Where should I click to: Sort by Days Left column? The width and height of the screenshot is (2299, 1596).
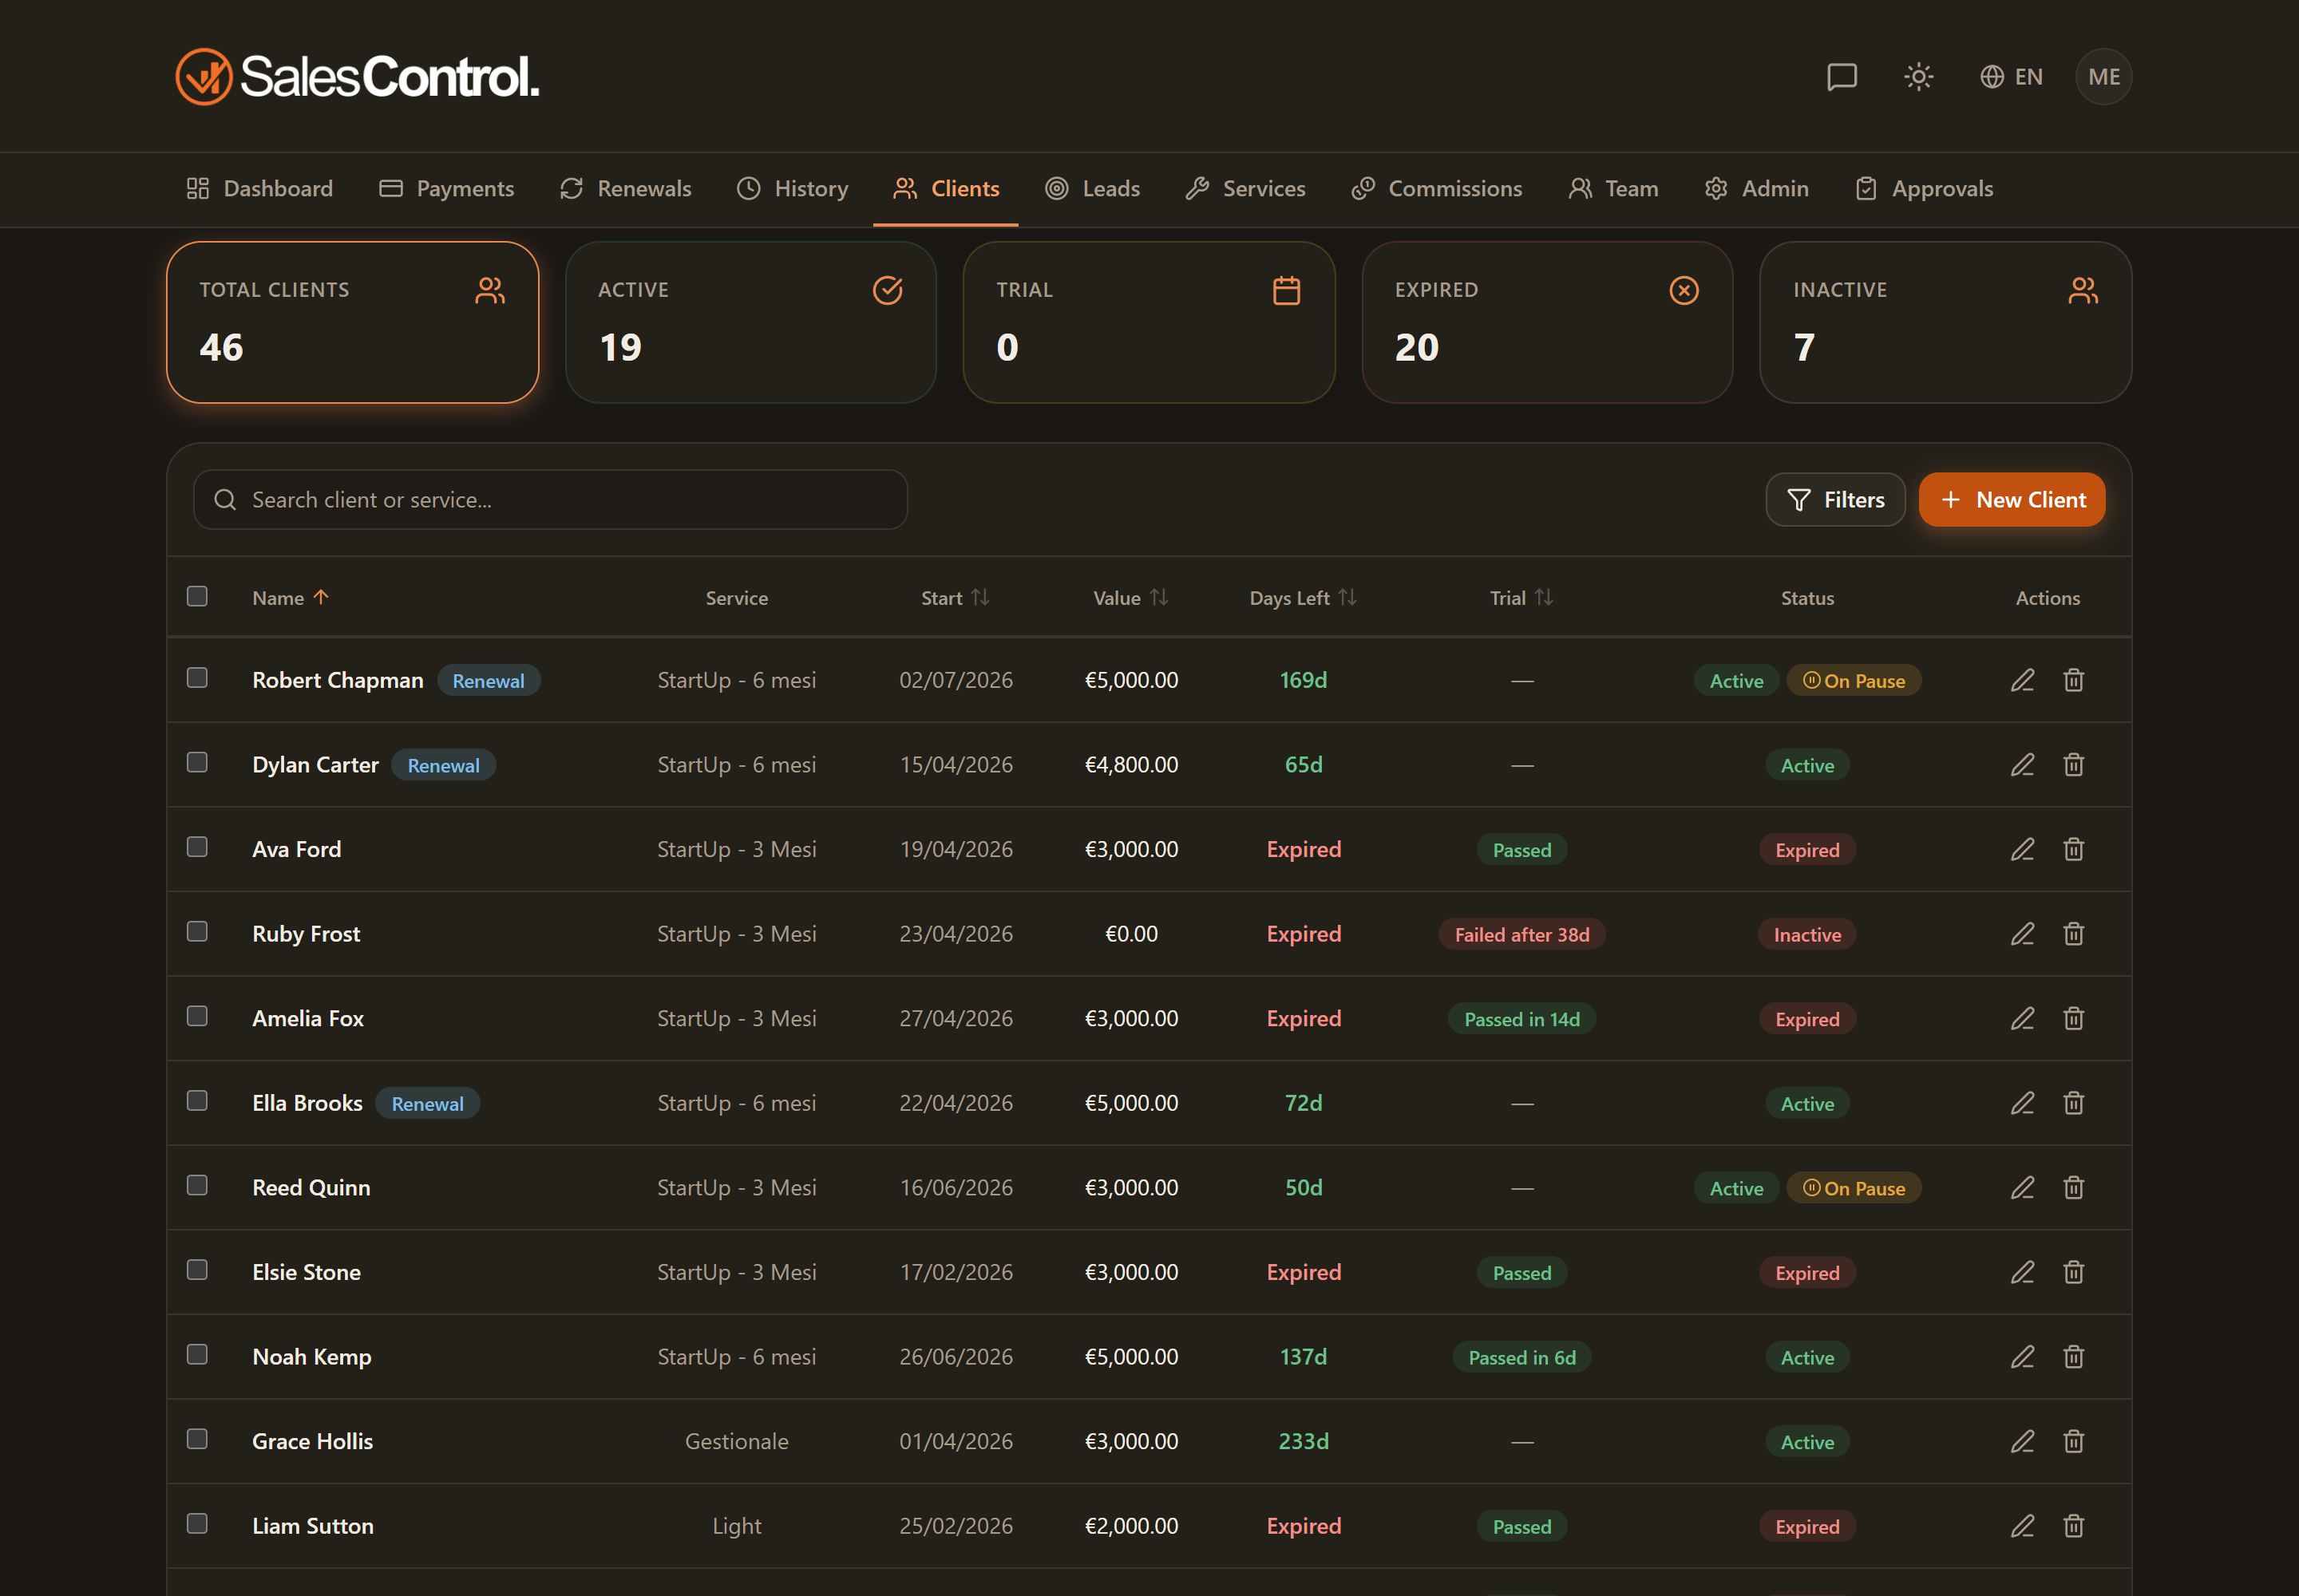(x=1303, y=598)
